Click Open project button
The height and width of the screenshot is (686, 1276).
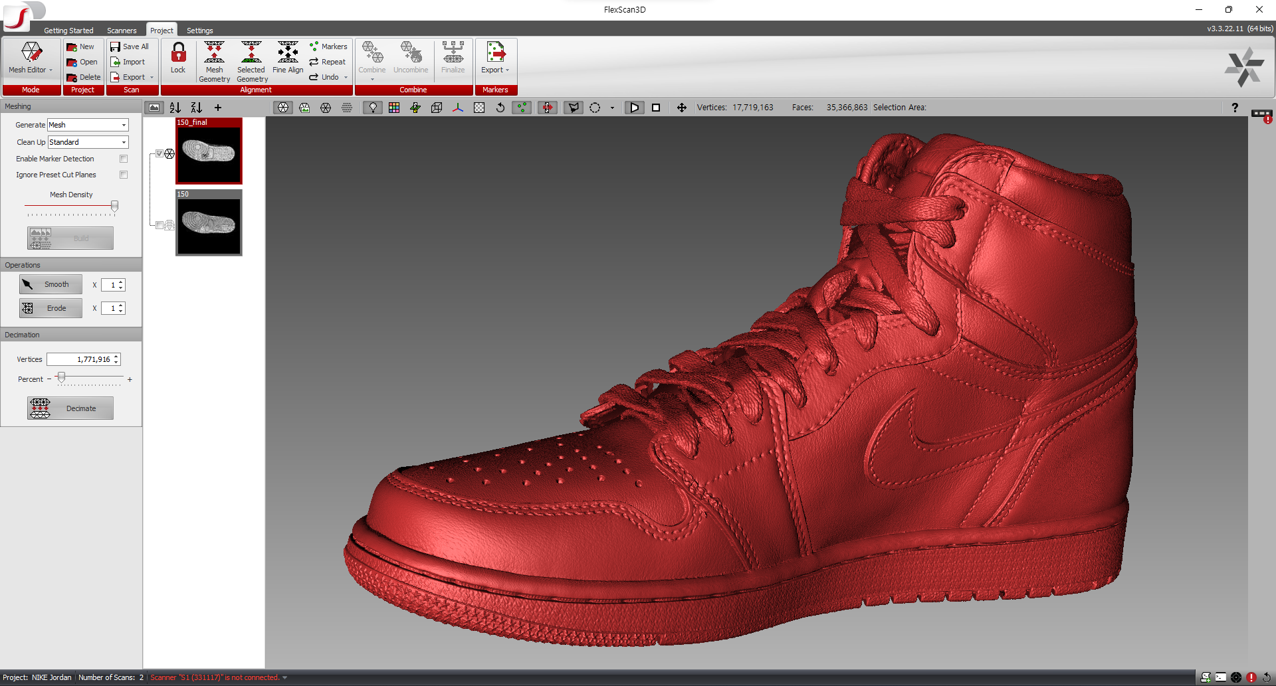tap(82, 62)
